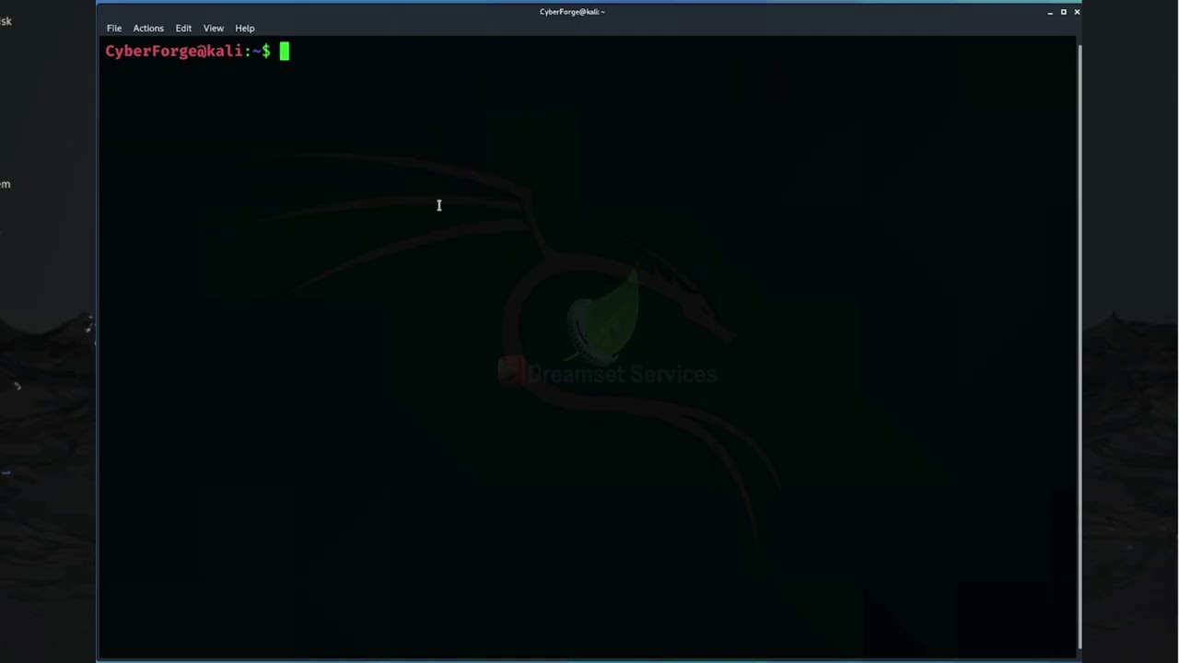Minimize the terminal window

1050,12
